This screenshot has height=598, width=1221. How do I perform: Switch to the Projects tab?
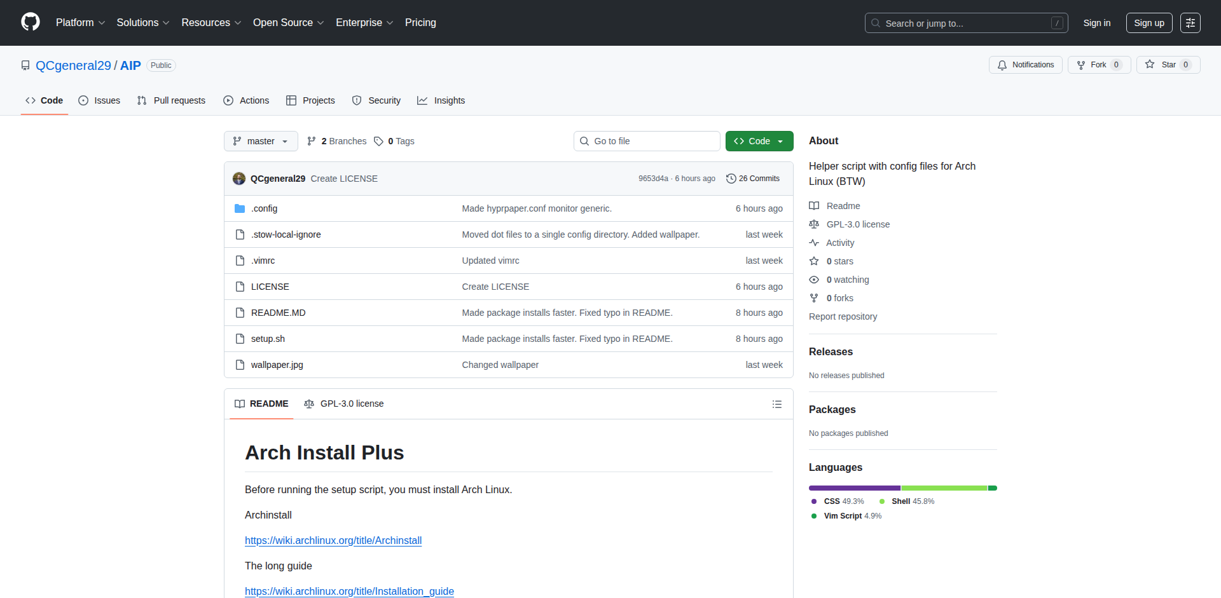click(310, 100)
